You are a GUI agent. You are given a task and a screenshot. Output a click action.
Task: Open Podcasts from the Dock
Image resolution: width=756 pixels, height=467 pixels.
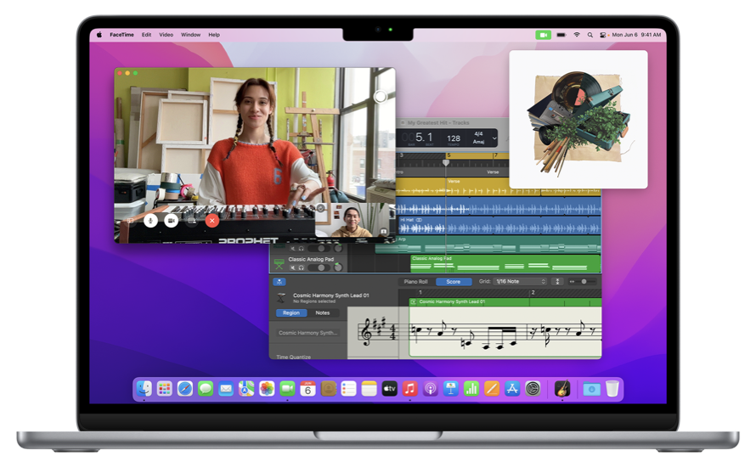(431, 388)
